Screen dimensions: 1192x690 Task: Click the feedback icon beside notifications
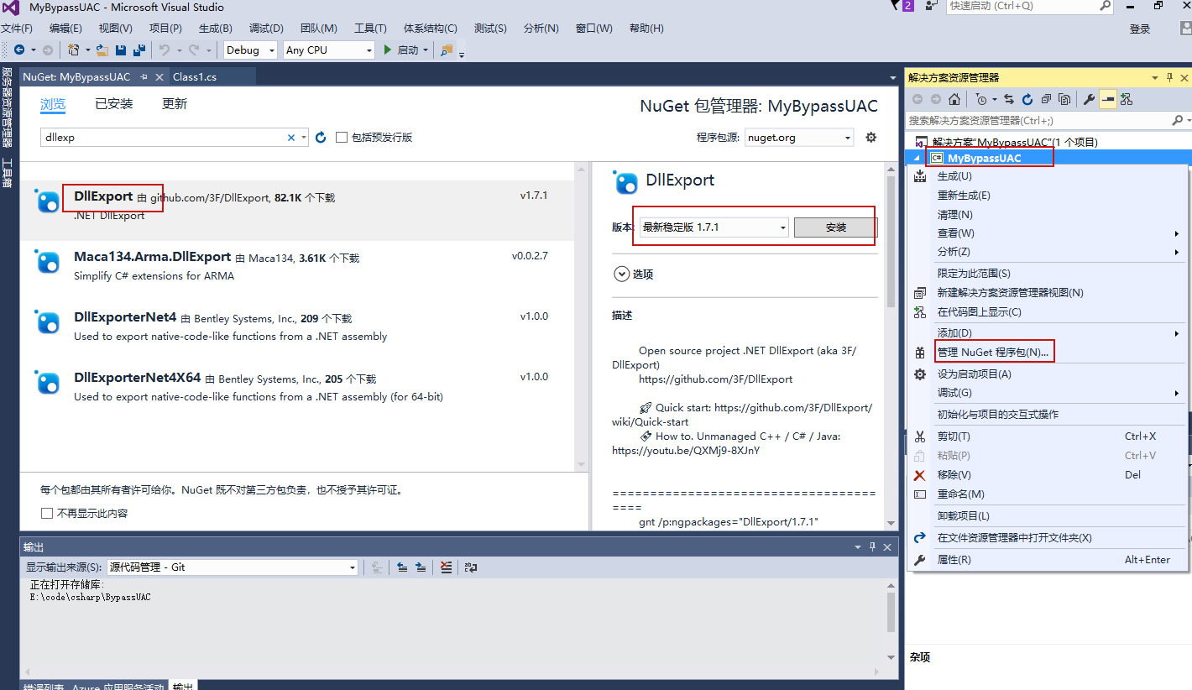932,6
